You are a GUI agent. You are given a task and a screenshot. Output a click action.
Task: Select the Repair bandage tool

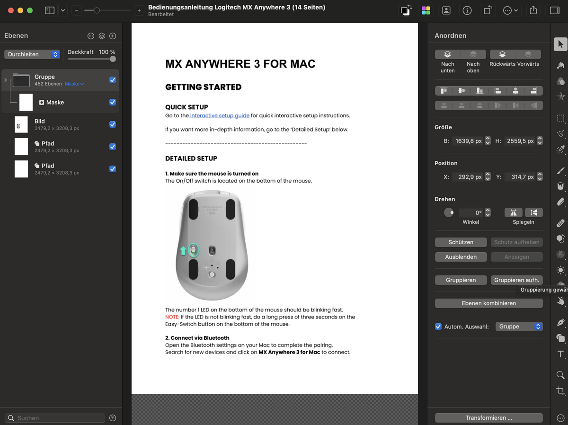[x=560, y=223]
